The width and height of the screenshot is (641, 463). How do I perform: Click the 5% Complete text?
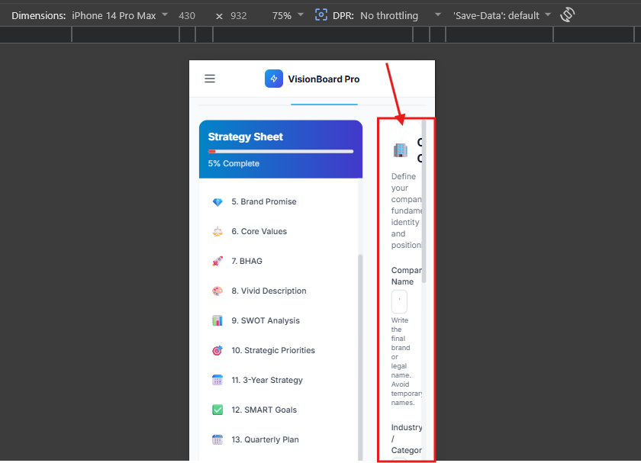(234, 163)
